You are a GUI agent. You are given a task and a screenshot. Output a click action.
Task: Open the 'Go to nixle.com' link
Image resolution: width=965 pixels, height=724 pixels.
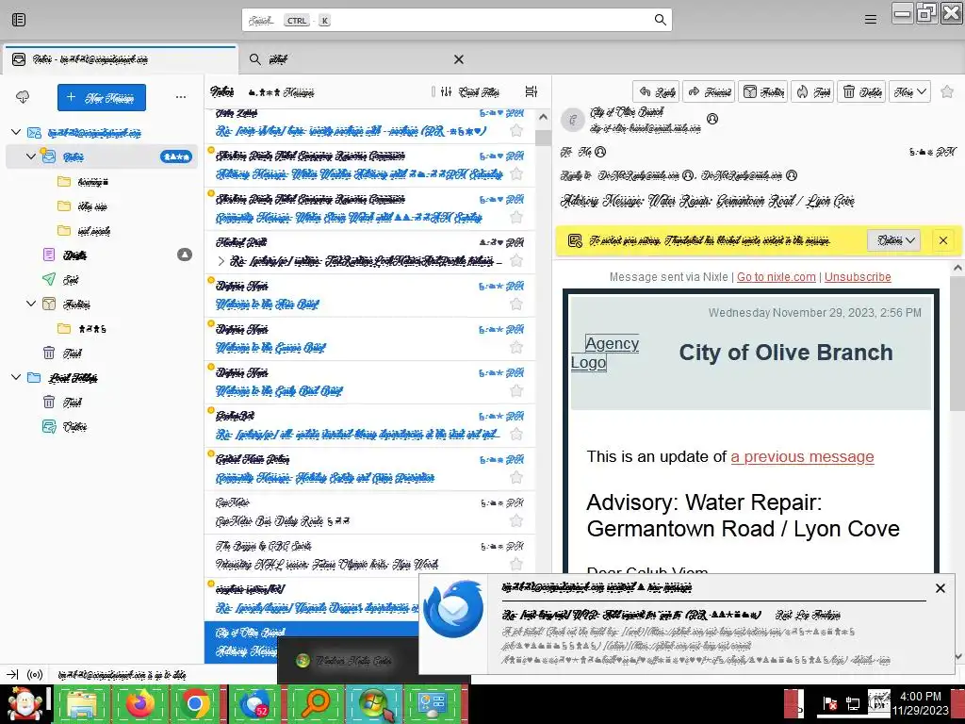[777, 277]
